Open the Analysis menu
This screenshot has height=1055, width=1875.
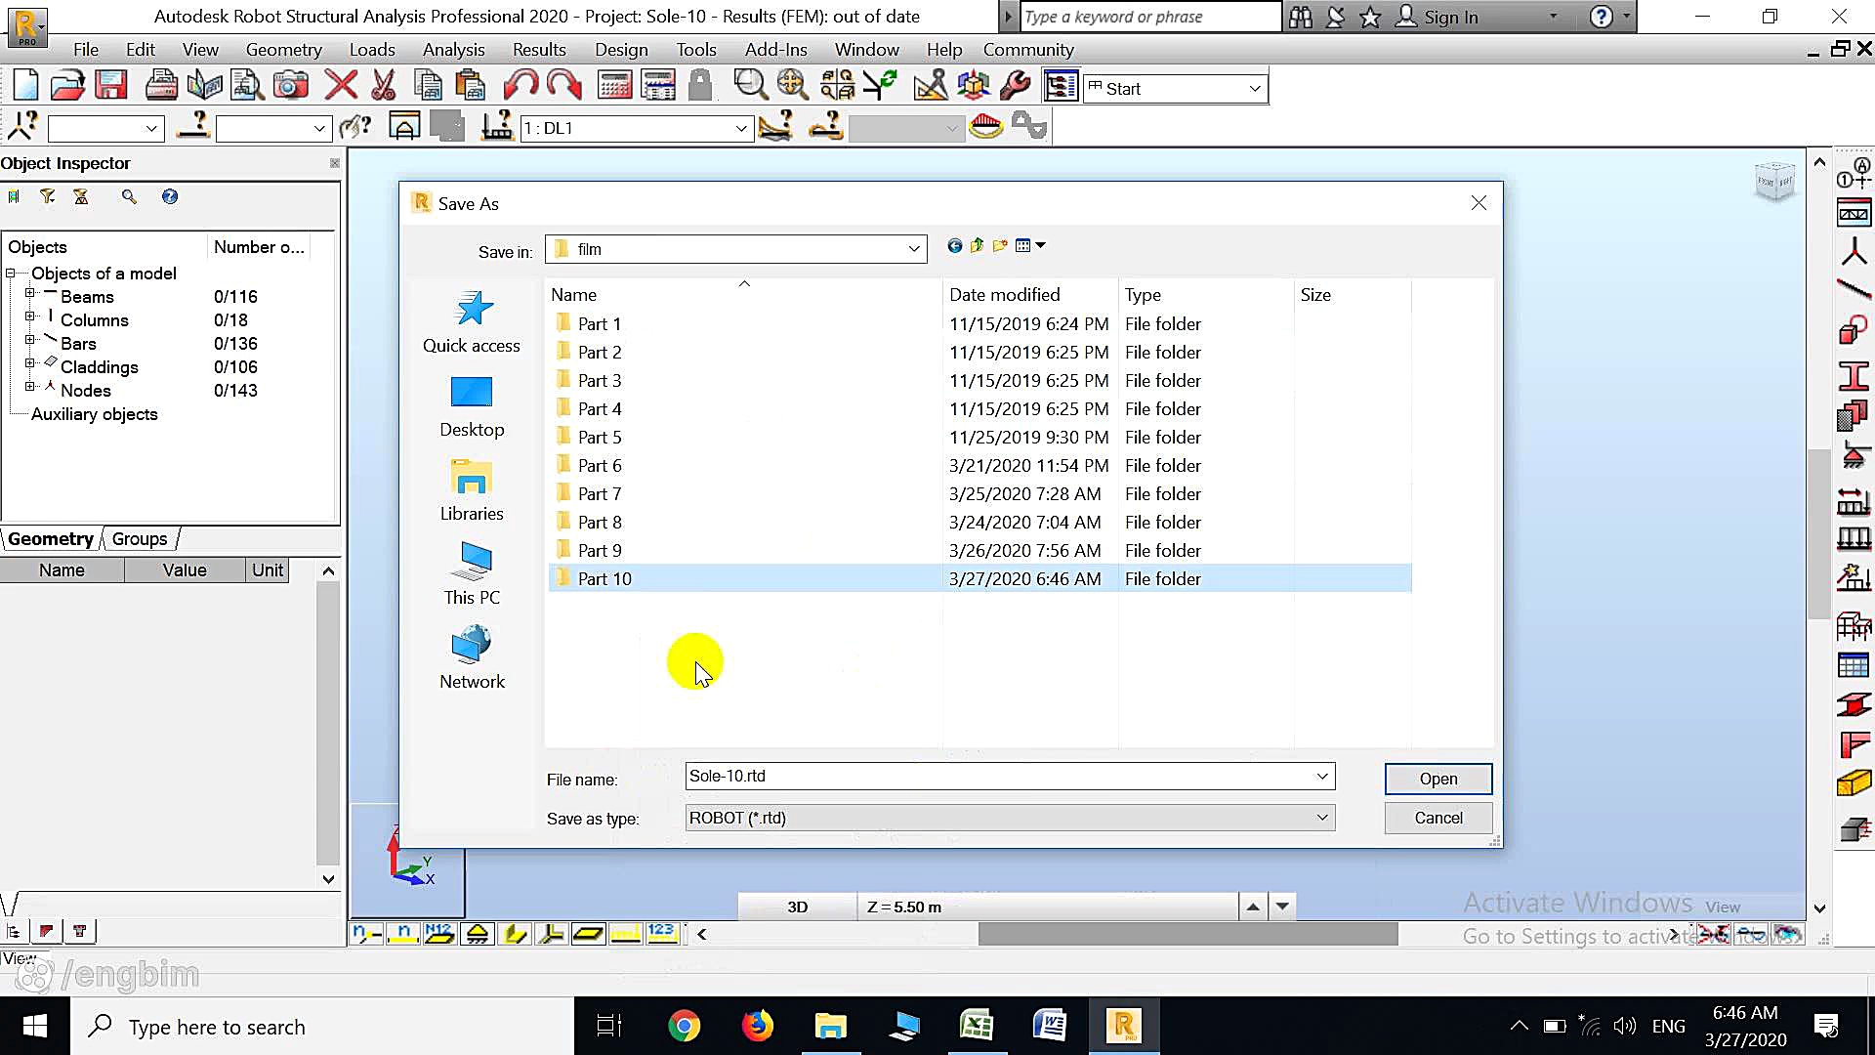[x=453, y=50]
